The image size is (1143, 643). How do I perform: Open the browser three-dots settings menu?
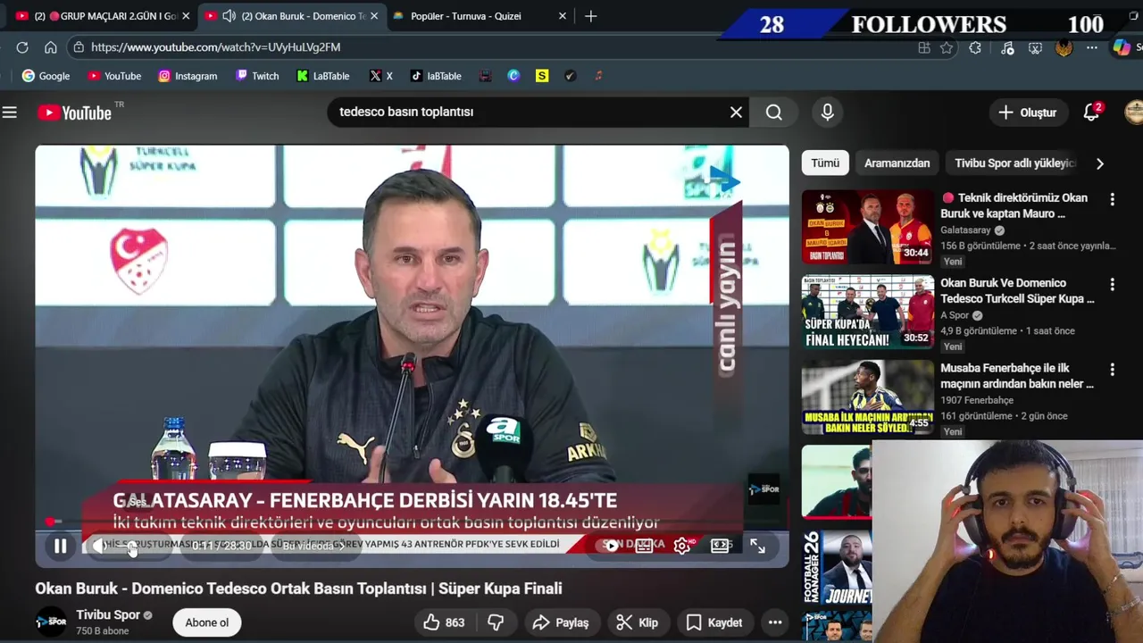1092,48
